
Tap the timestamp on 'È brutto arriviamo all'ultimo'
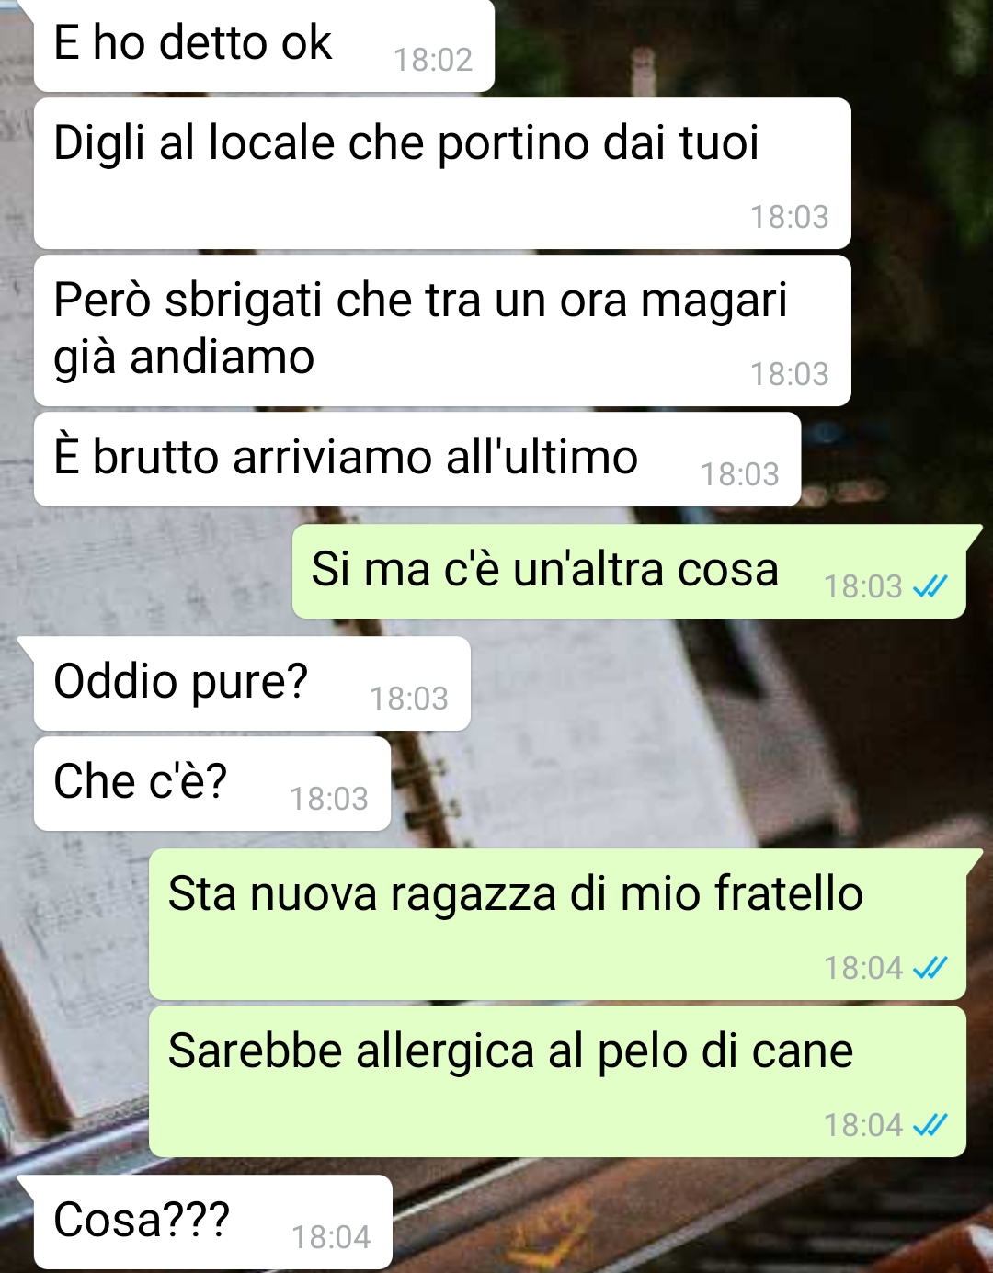pyautogui.click(x=740, y=474)
